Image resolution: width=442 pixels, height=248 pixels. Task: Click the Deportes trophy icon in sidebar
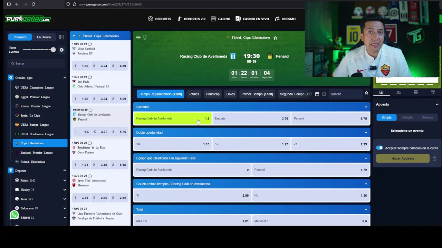11,170
